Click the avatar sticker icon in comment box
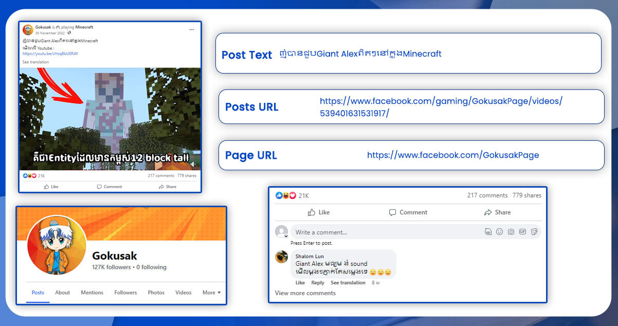618x326 pixels. click(x=488, y=232)
